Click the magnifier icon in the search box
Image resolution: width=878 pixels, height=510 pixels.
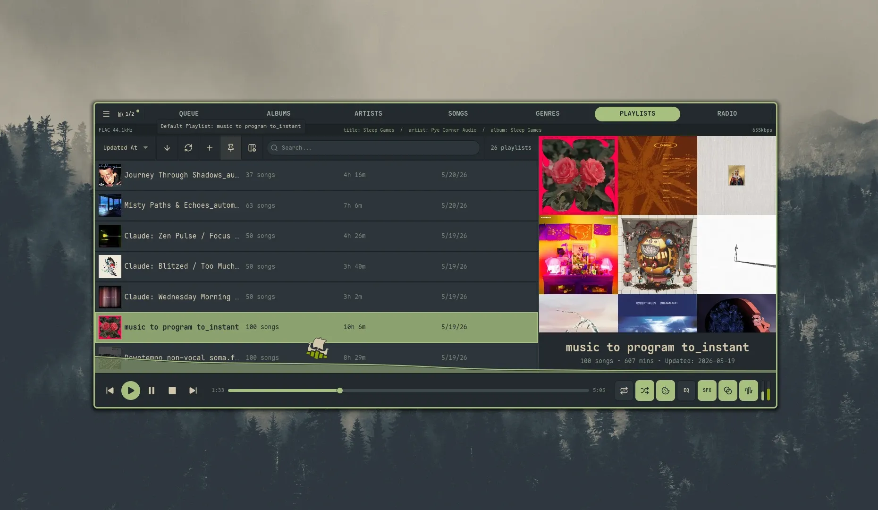click(274, 148)
